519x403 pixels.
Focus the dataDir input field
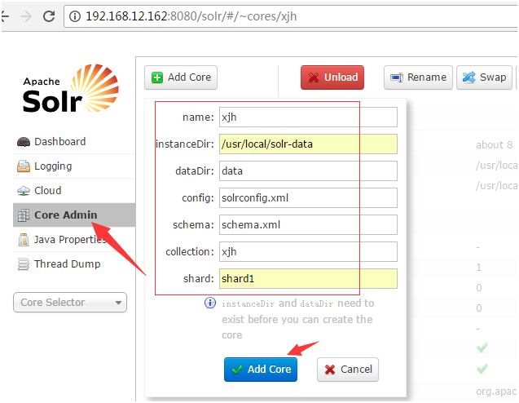coord(308,171)
